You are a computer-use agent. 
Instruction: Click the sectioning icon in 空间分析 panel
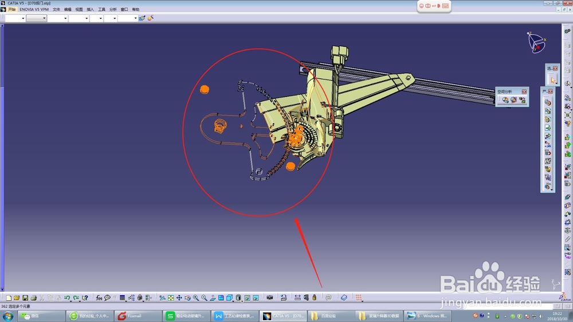(x=514, y=100)
